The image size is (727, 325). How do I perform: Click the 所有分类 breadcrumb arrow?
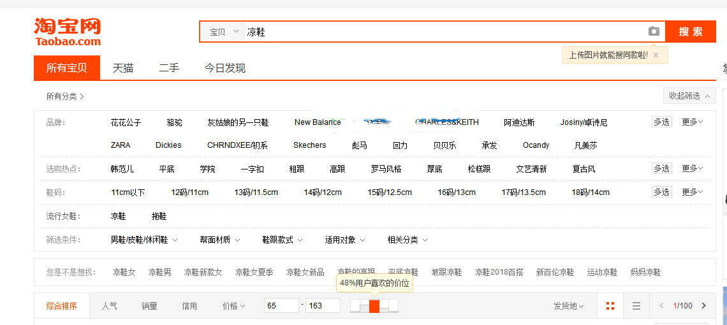[82, 97]
